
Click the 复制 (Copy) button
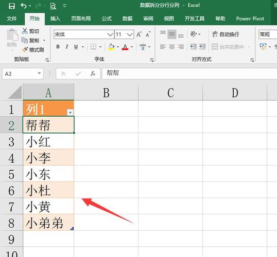coord(30,41)
